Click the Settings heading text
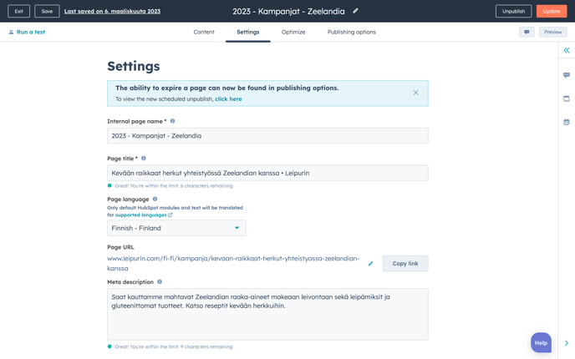The height and width of the screenshot is (359, 575). (x=134, y=66)
